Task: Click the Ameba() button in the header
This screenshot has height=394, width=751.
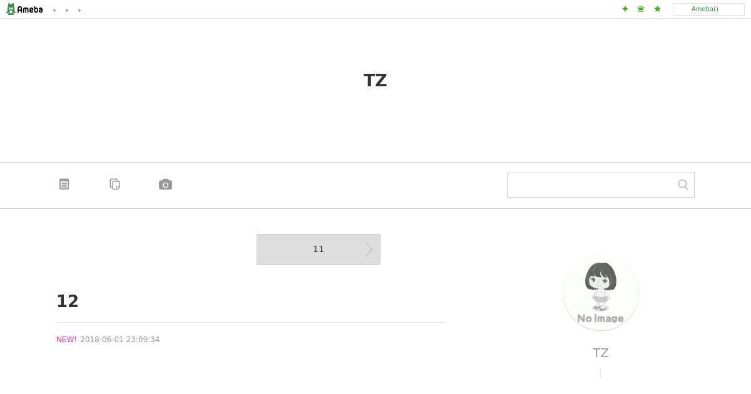Action: coord(708,9)
